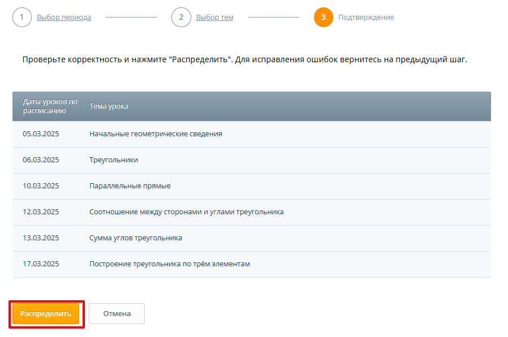Click the "Тема урока" column header

point(109,106)
